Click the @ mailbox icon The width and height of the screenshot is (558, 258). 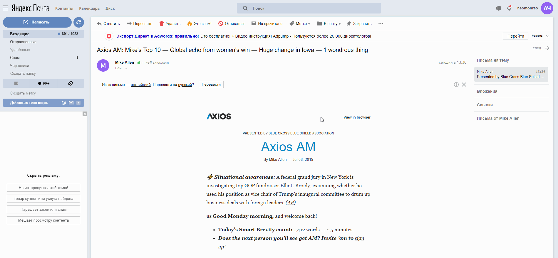pyautogui.click(x=64, y=103)
